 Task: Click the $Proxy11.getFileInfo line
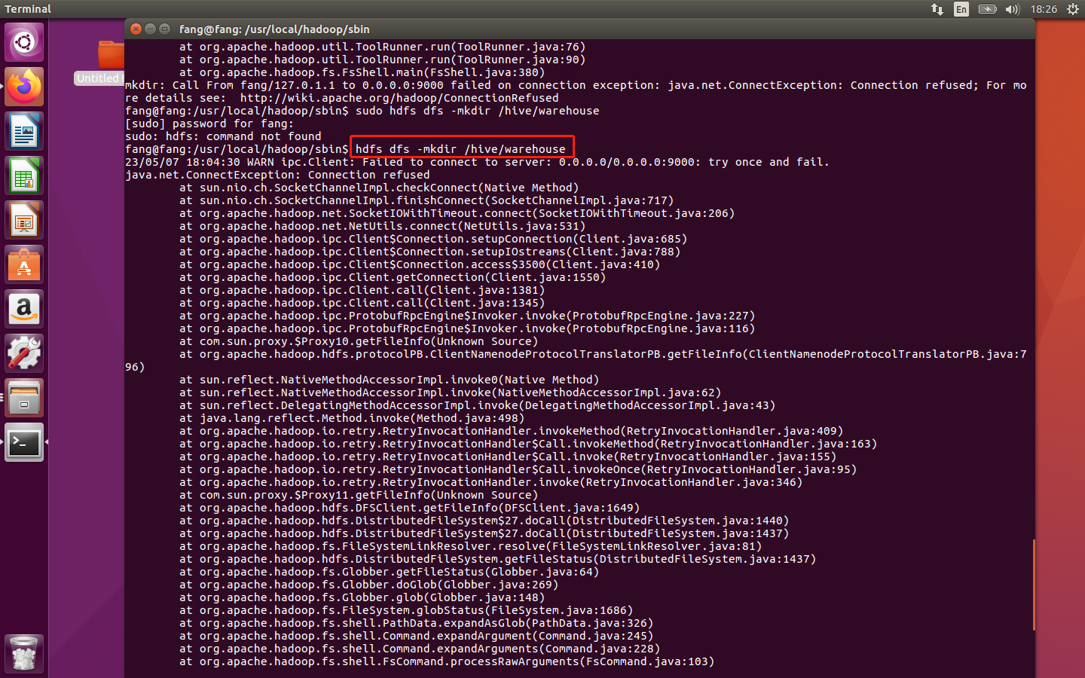click(359, 495)
